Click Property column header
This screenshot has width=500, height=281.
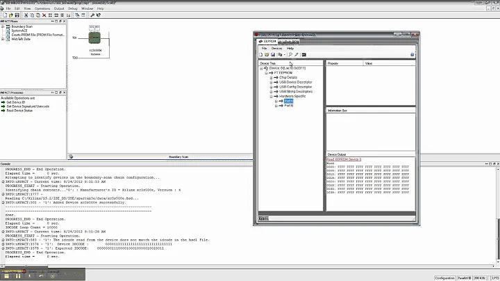coord(344,63)
